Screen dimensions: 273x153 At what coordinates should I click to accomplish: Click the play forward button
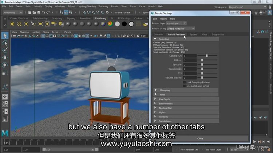pyautogui.click(x=254, y=142)
